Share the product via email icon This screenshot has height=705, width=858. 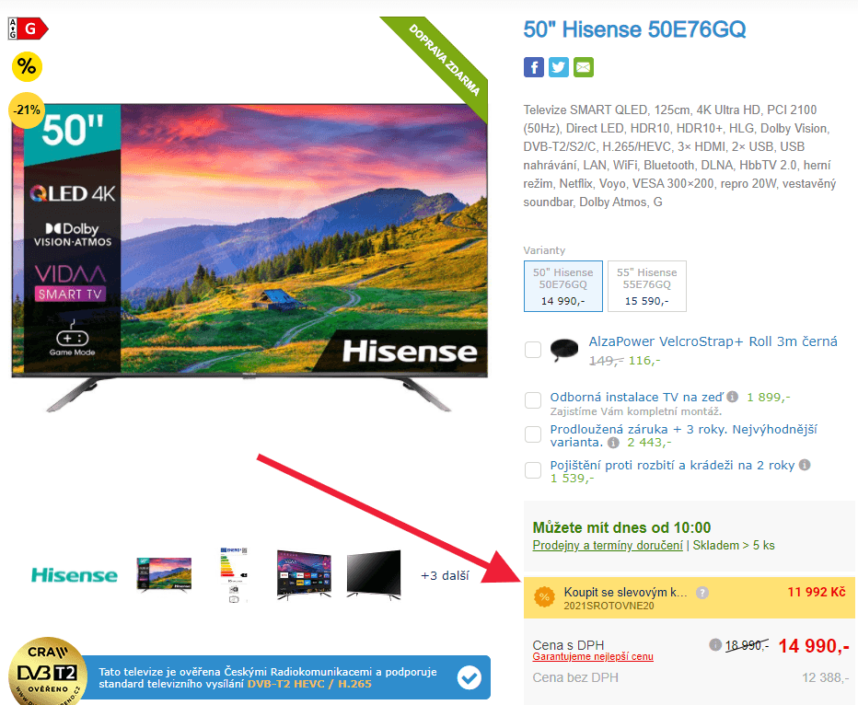tap(584, 67)
